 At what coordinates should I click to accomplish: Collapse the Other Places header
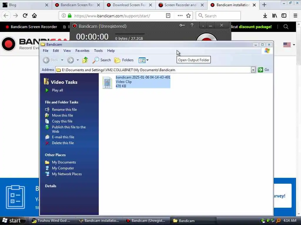(x=55, y=155)
